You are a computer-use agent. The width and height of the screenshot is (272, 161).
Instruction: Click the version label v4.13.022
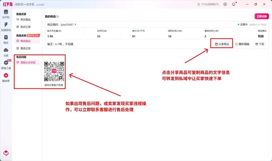pyautogui.click(x=40, y=5)
